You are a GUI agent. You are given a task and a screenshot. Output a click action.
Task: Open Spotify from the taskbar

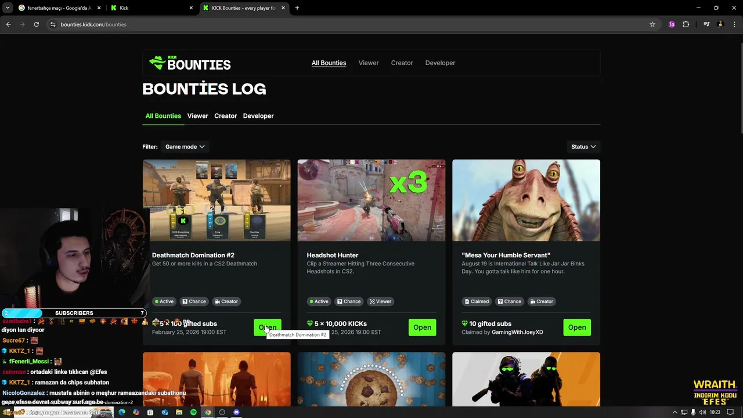193,412
